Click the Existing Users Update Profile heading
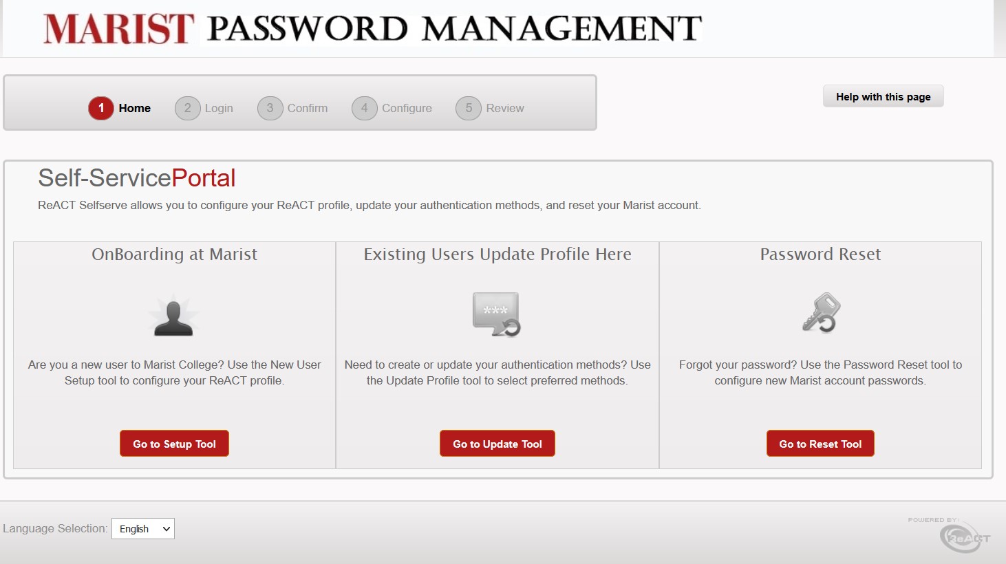The image size is (1006, 564). (497, 254)
